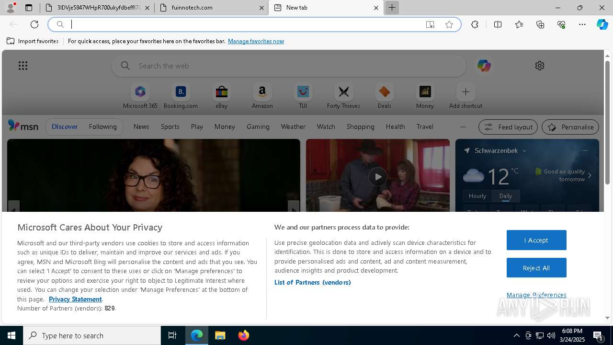Image resolution: width=613 pixels, height=345 pixels.
Task: Switch weather view to Daily
Action: coord(505,195)
